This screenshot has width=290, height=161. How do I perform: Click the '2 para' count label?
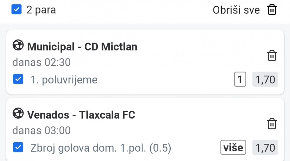pos(41,10)
